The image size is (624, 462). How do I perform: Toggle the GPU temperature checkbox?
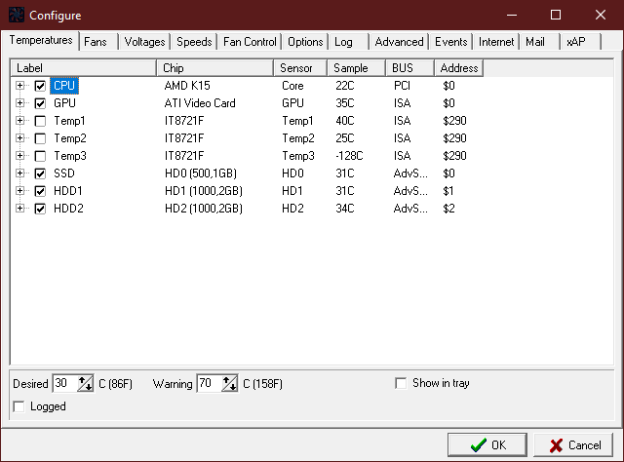[x=40, y=103]
